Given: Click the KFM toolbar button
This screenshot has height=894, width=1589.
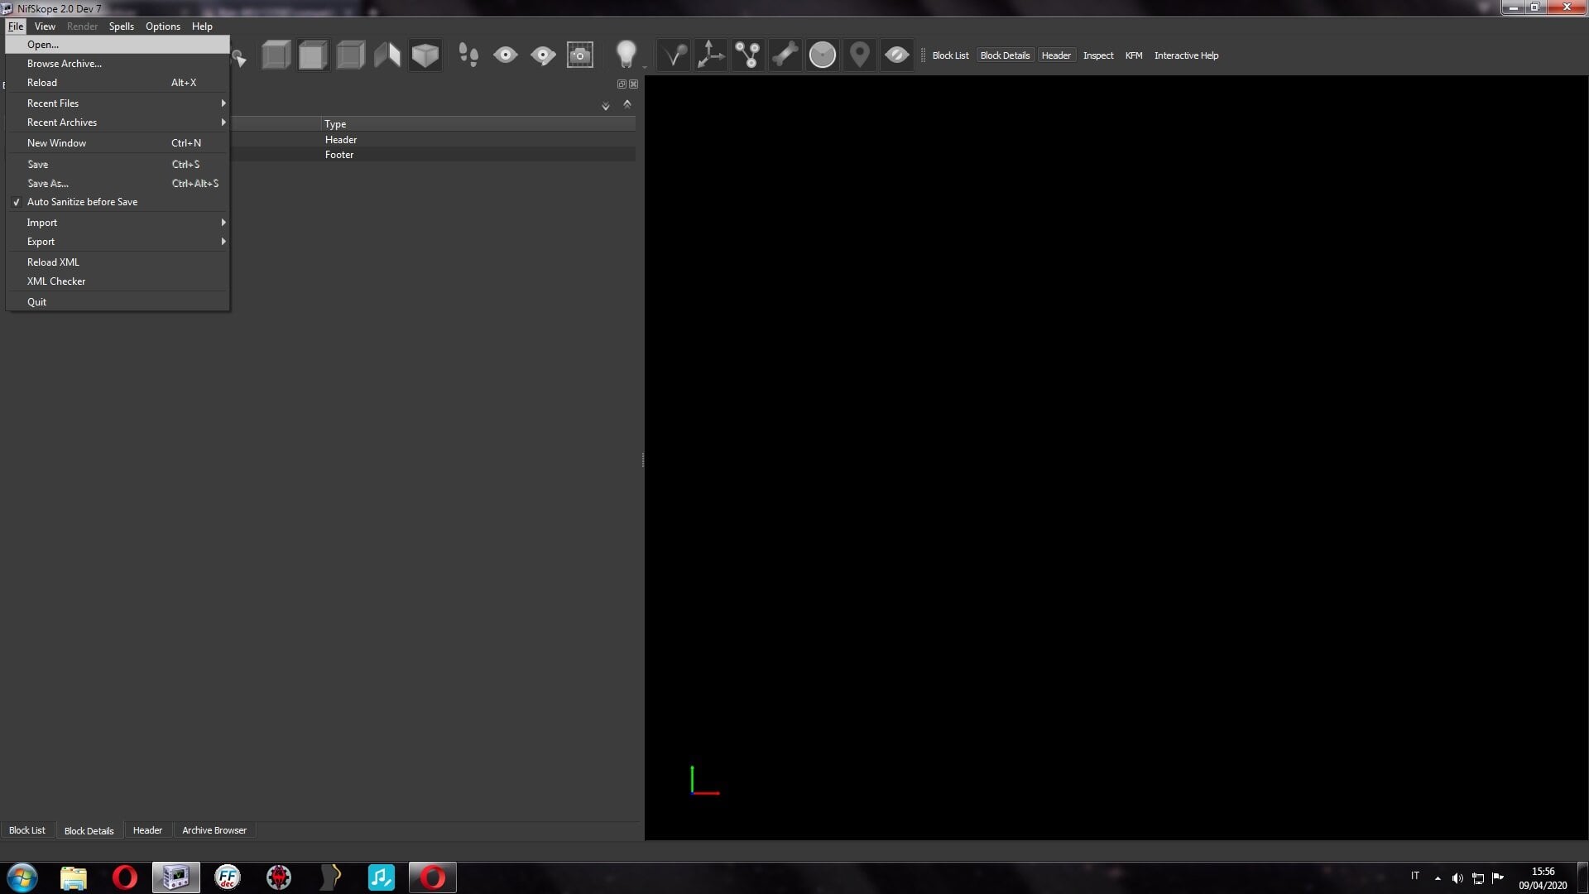Looking at the screenshot, I should [1134, 55].
